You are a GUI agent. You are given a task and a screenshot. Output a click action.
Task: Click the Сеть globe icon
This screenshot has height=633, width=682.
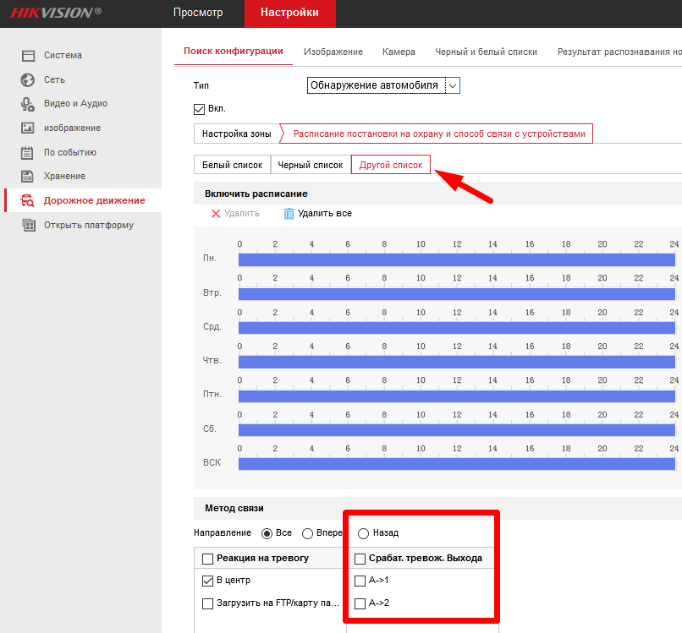(27, 80)
